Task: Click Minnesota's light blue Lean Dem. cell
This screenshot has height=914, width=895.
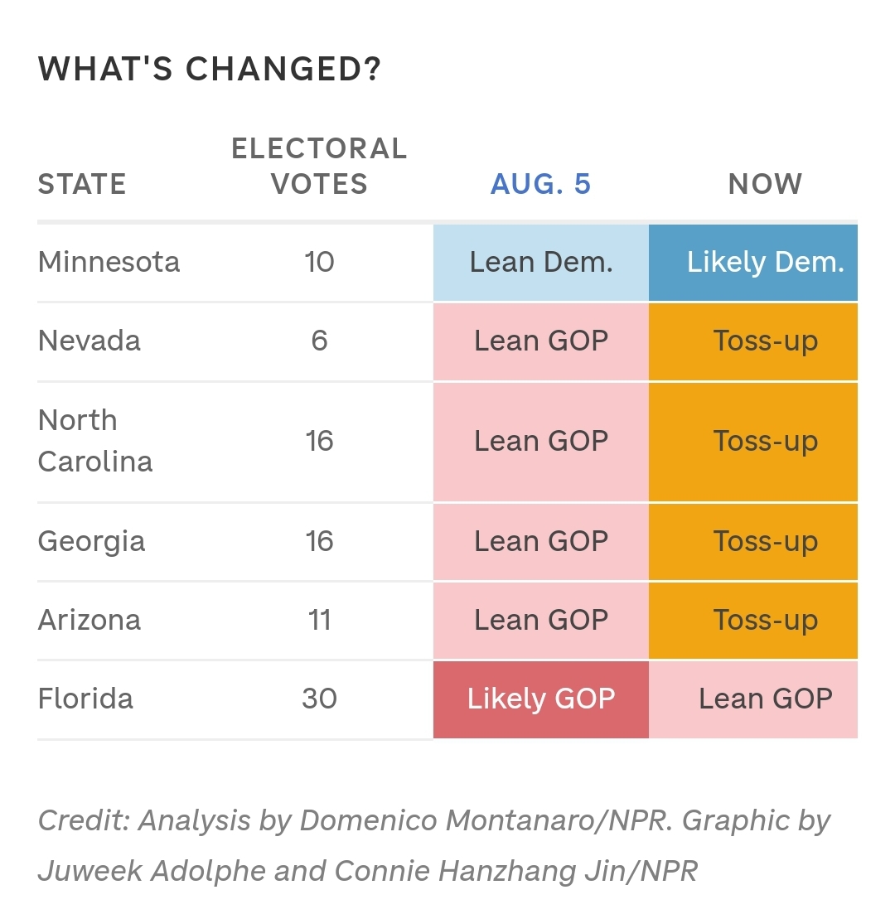Action: (x=540, y=262)
